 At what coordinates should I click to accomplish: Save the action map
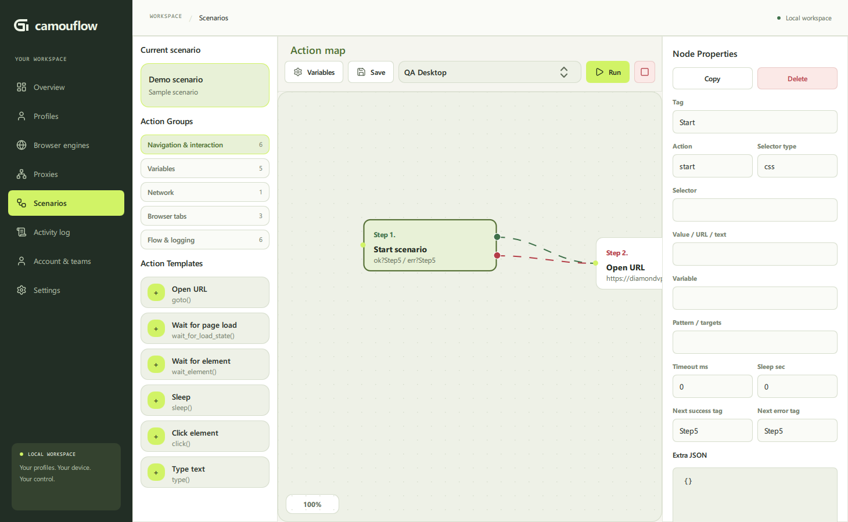pos(371,72)
